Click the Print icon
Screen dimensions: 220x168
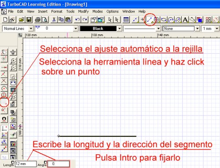(37, 19)
